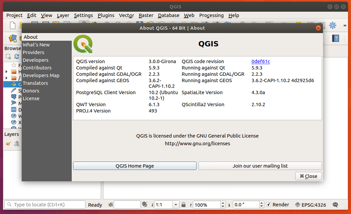Select the GeoPackage icon in Browser
Screen dimensions: 351x214
tap(14, 84)
